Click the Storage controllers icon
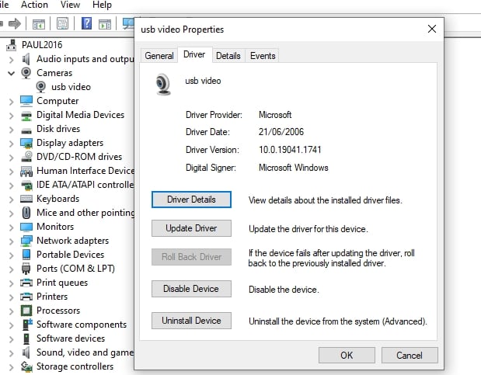This screenshot has width=481, height=375. pos(26,366)
